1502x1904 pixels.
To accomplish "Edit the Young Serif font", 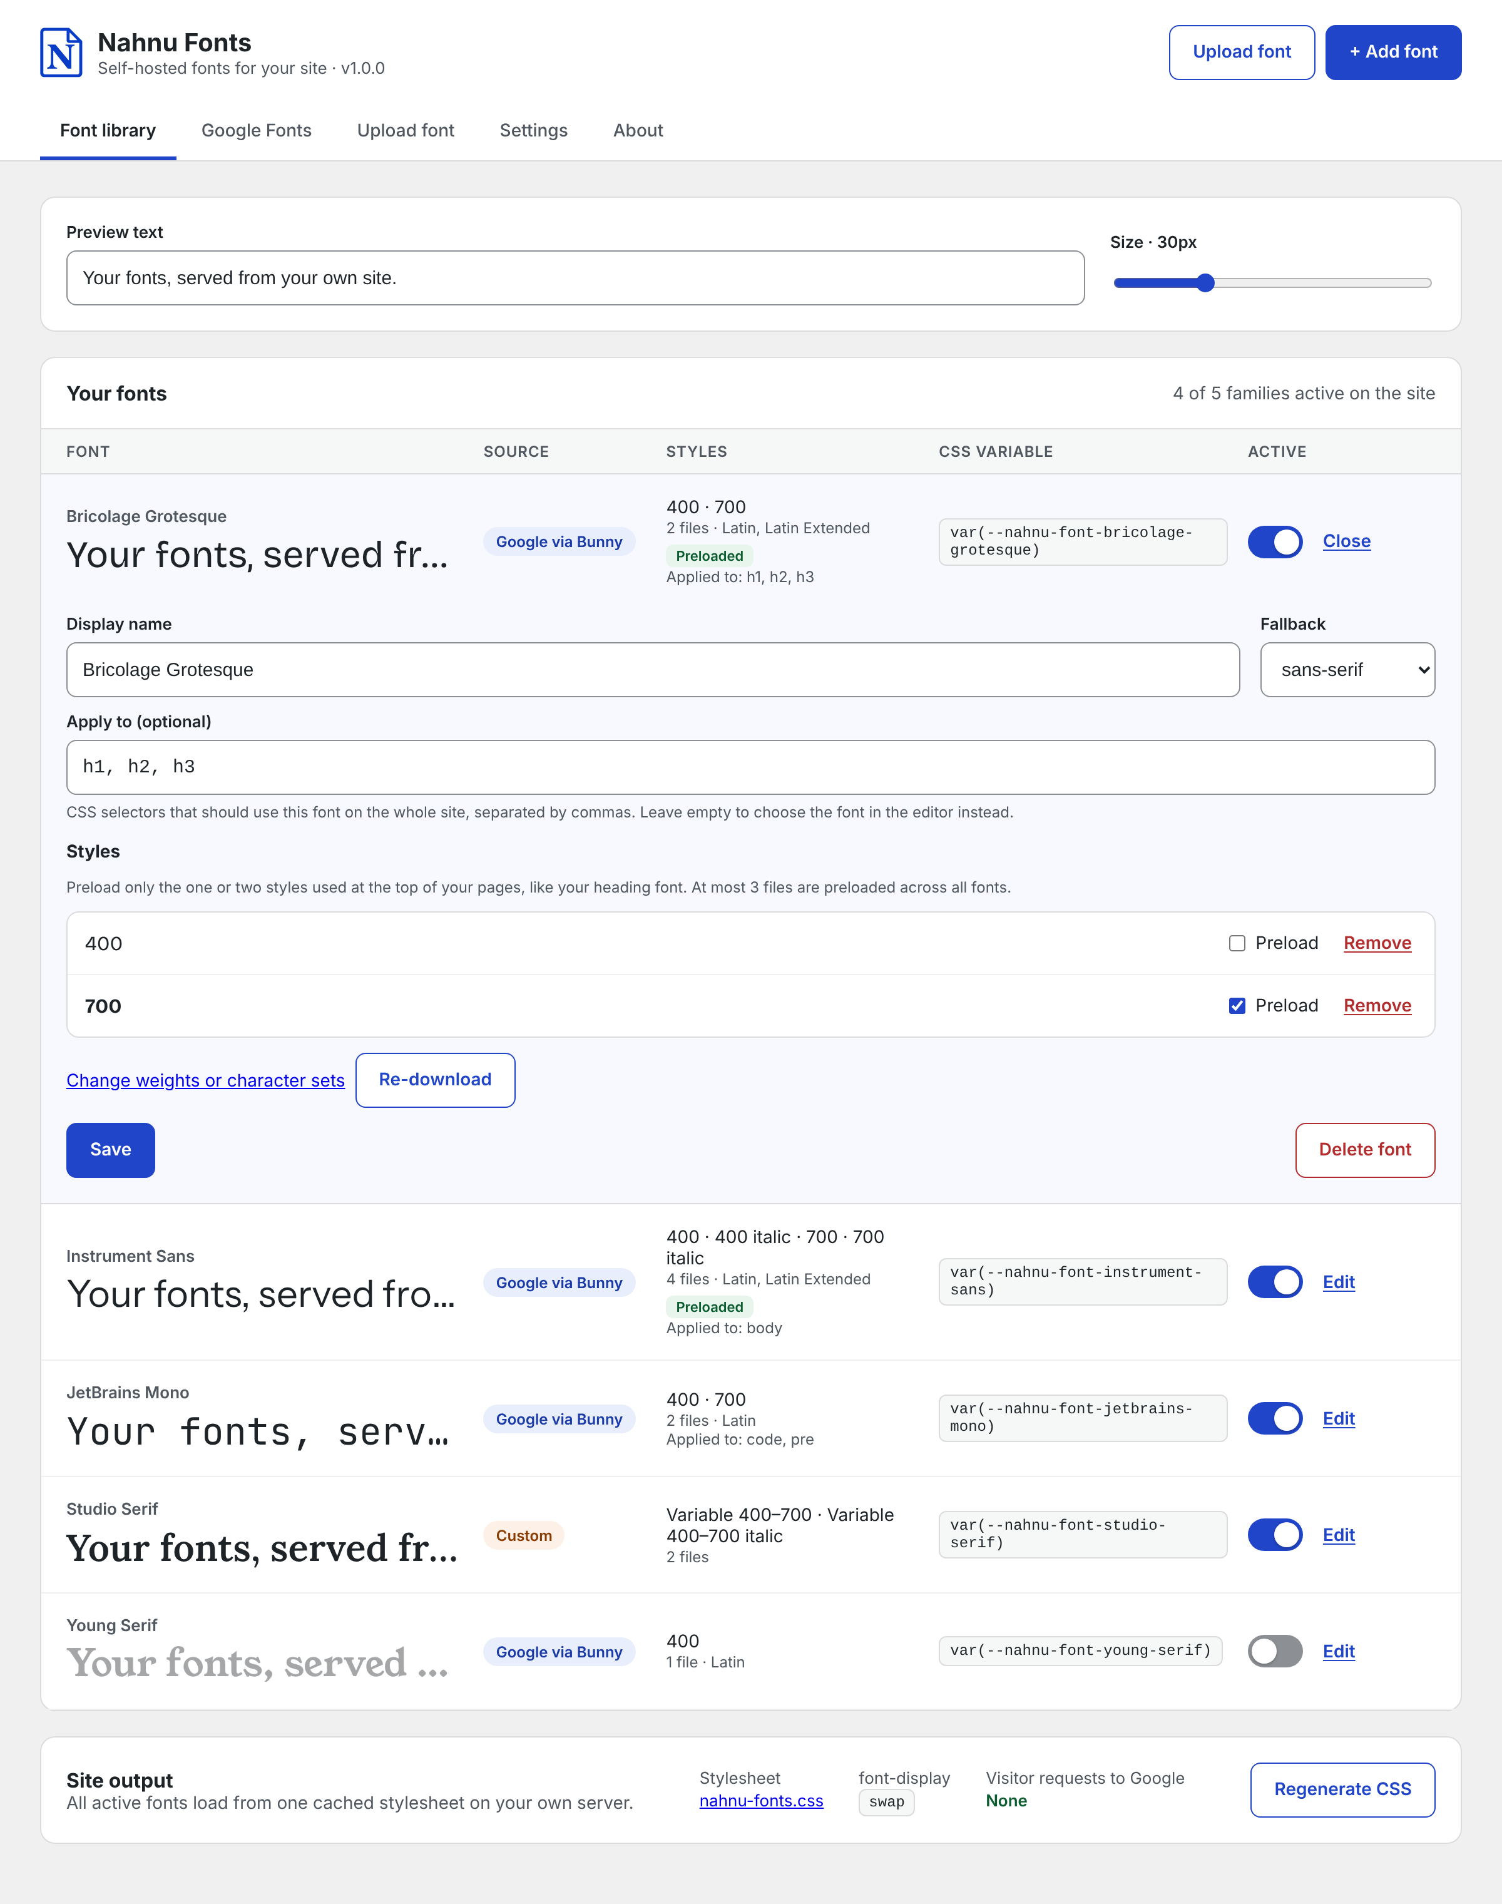I will pyautogui.click(x=1339, y=1652).
